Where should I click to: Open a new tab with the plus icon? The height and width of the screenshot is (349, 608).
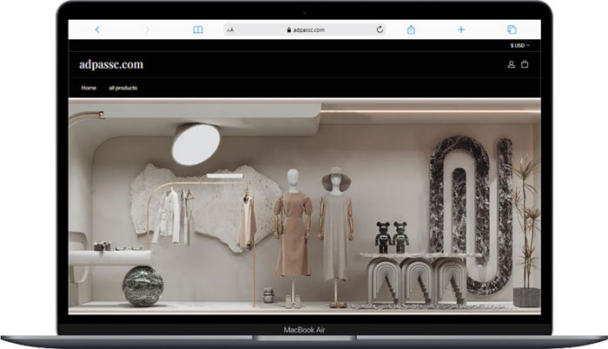coord(461,30)
